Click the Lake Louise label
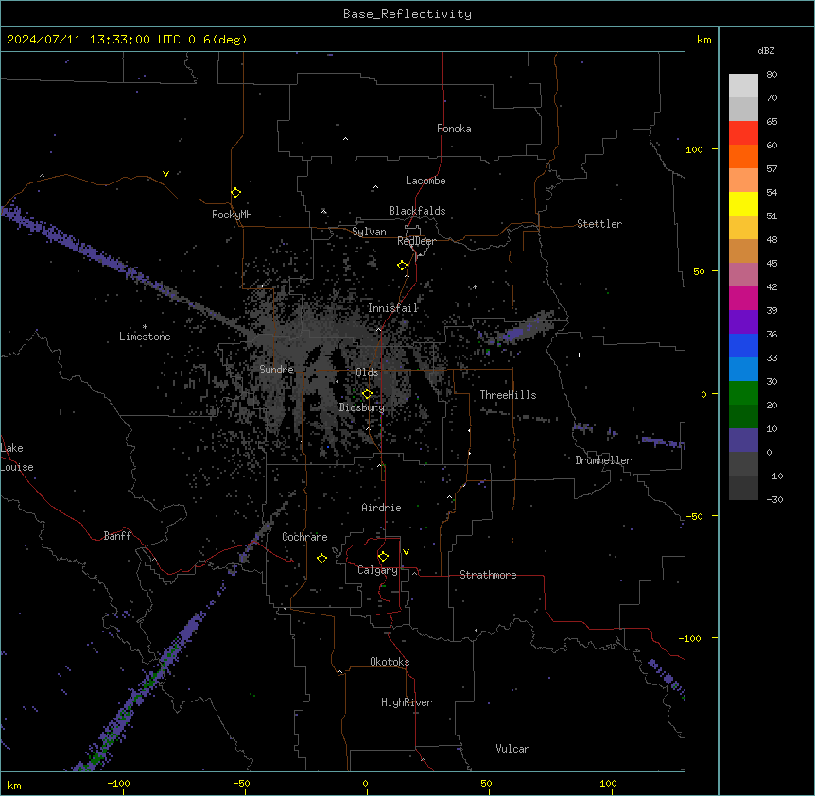 (x=17, y=458)
